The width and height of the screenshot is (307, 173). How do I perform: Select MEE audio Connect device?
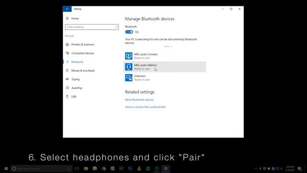point(165,56)
